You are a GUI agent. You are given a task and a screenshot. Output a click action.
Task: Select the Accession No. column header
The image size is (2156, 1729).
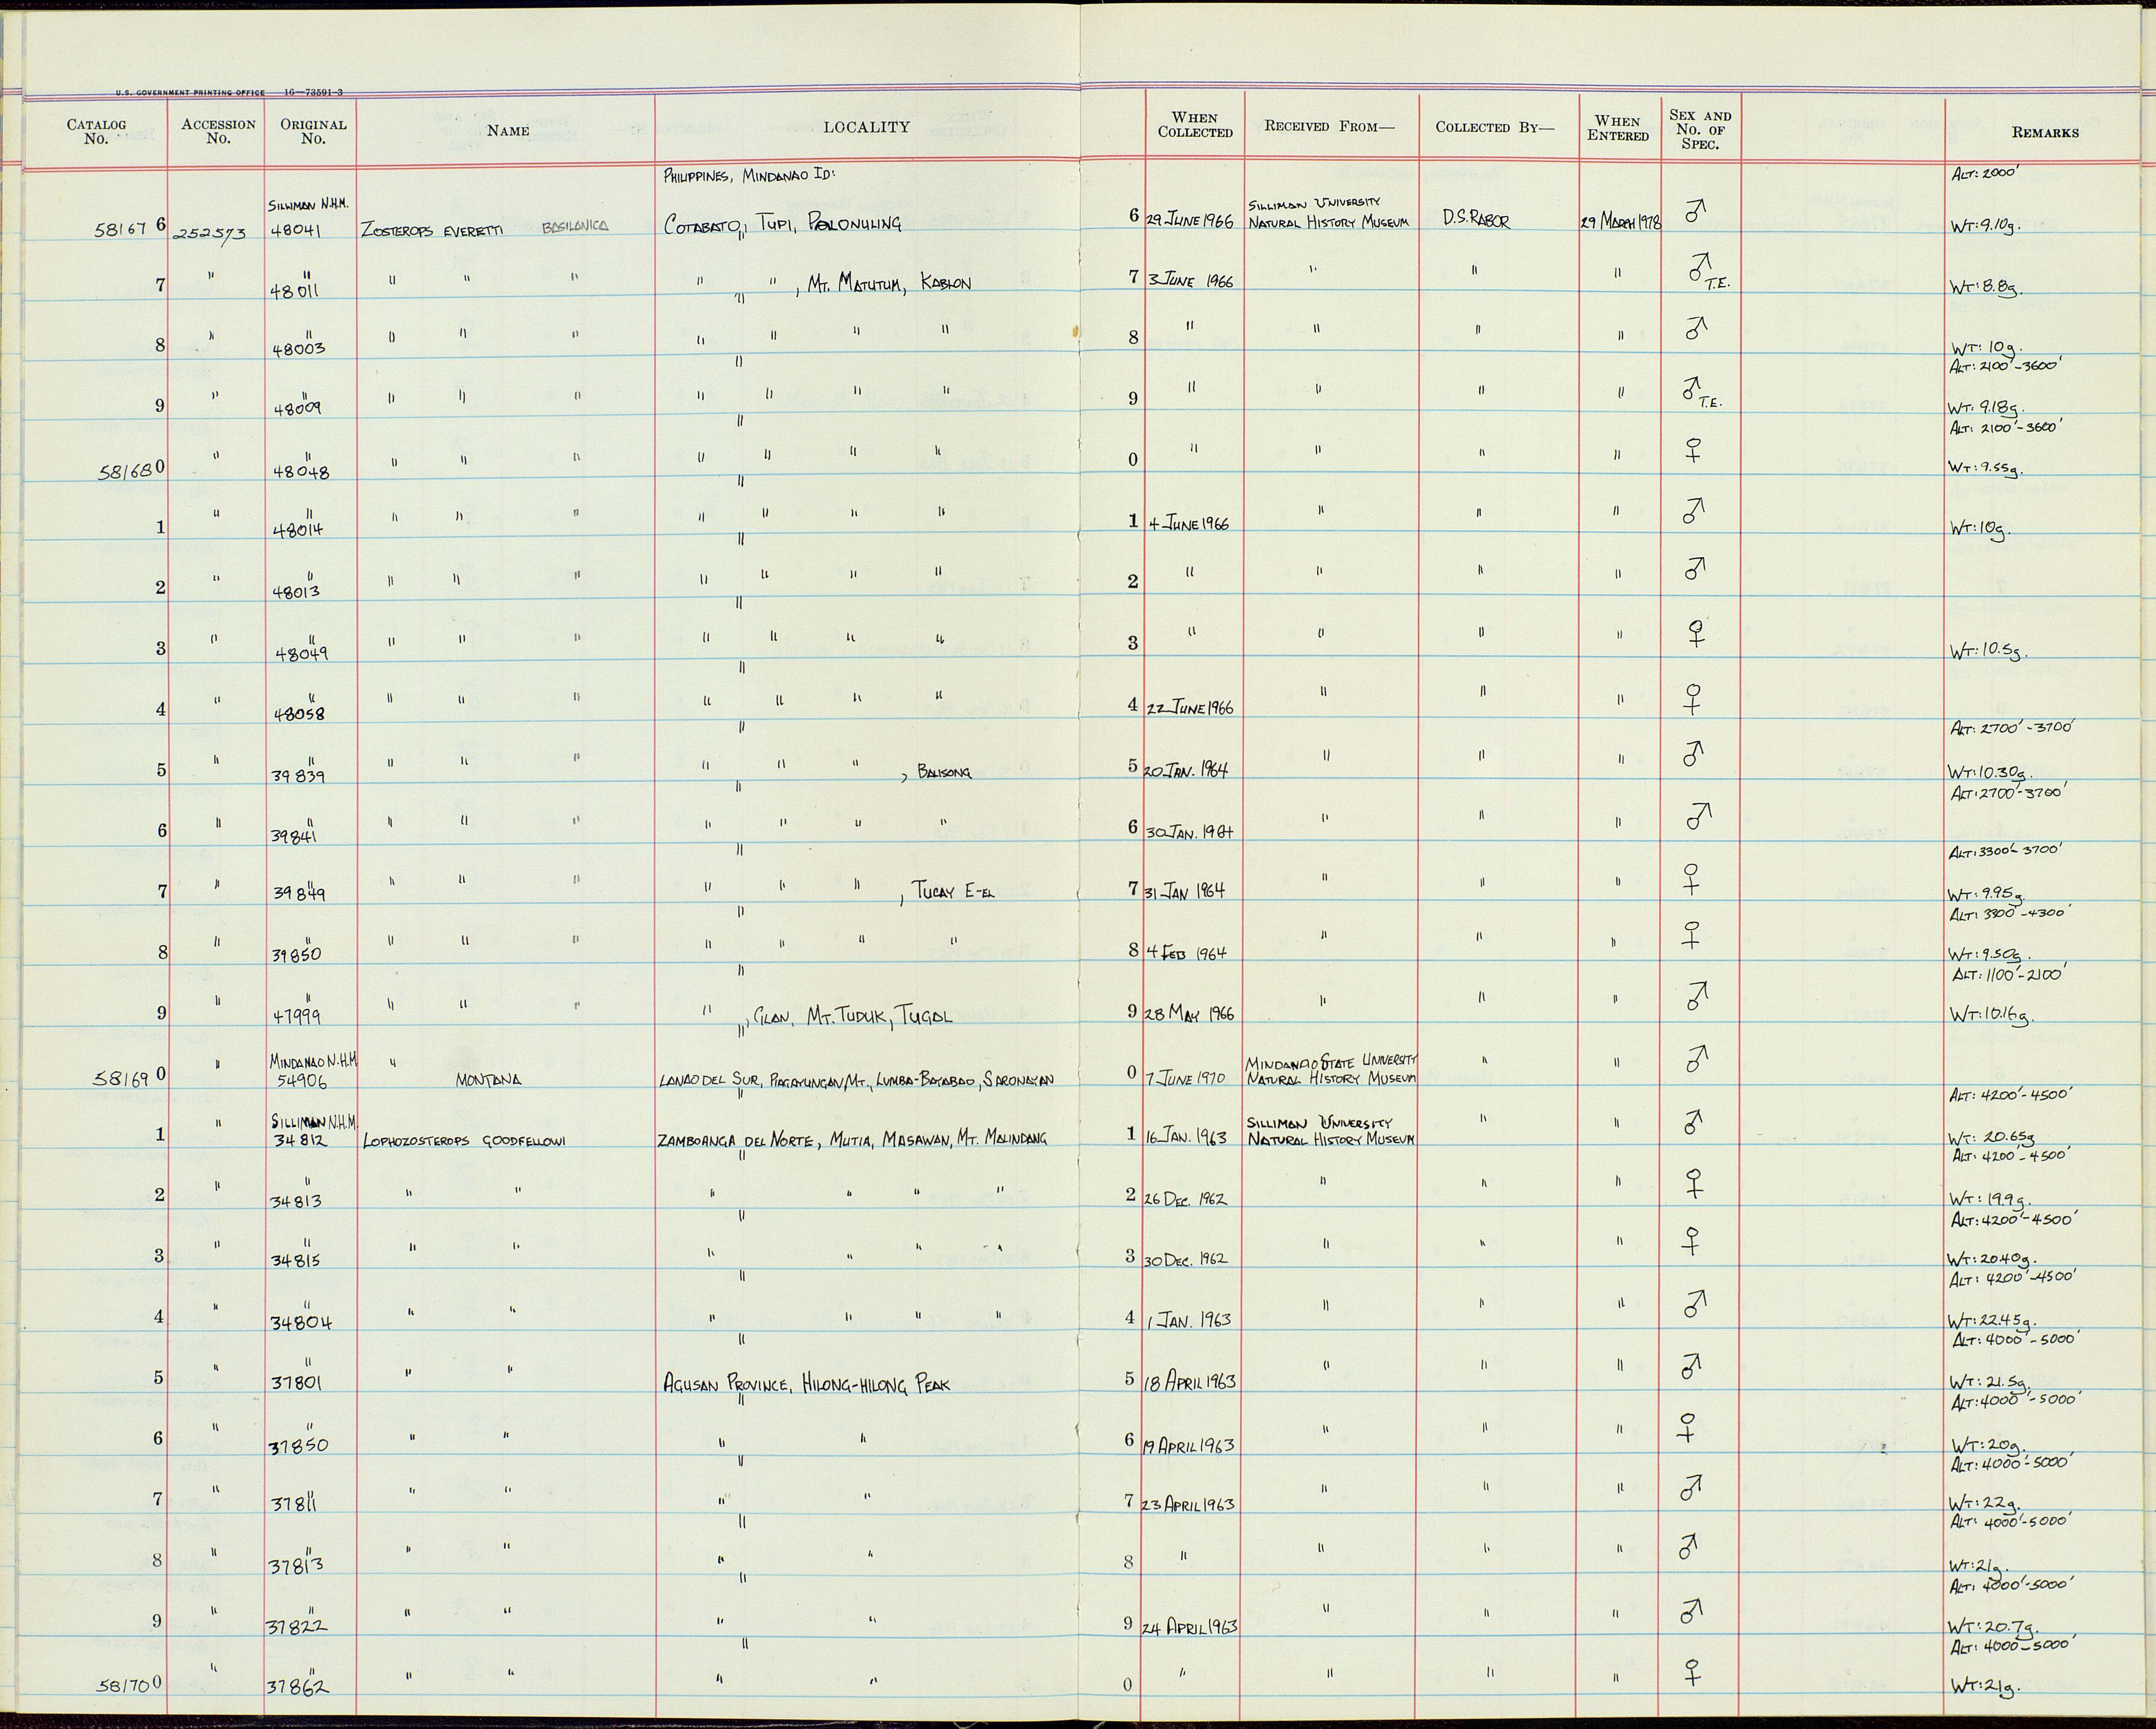tap(218, 131)
